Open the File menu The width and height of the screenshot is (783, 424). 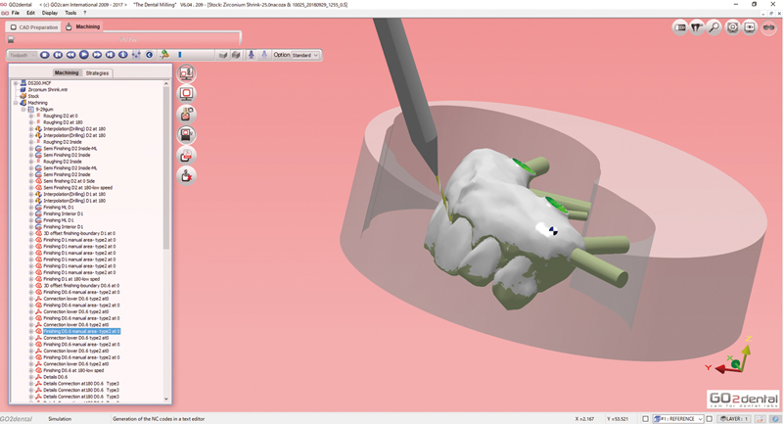click(16, 13)
